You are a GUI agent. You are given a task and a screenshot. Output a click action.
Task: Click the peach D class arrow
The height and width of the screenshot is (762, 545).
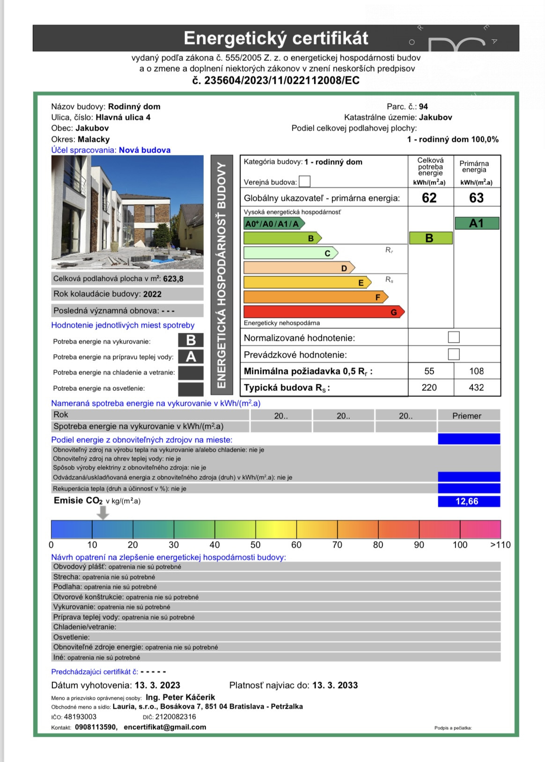click(300, 268)
